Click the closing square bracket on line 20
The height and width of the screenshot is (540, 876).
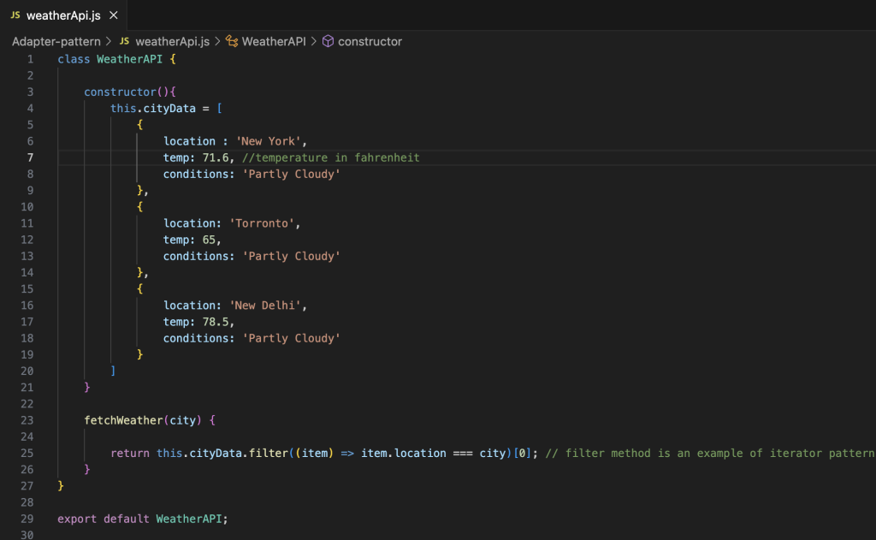[x=113, y=371]
